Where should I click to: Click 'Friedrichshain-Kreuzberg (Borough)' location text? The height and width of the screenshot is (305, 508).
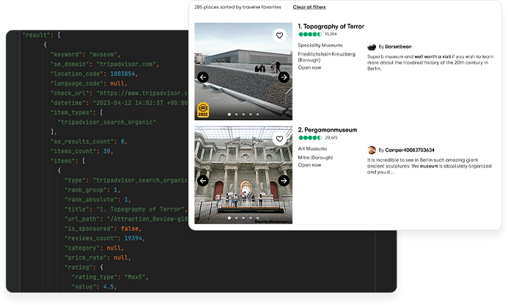pyautogui.click(x=327, y=57)
